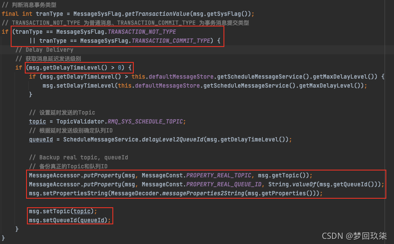Click the String.valueOf method call
The height and width of the screenshot is (244, 394).
click(291, 184)
